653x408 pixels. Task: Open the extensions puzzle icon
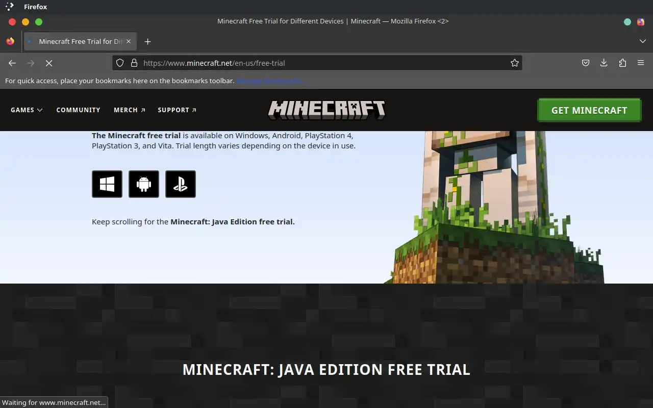[622, 63]
